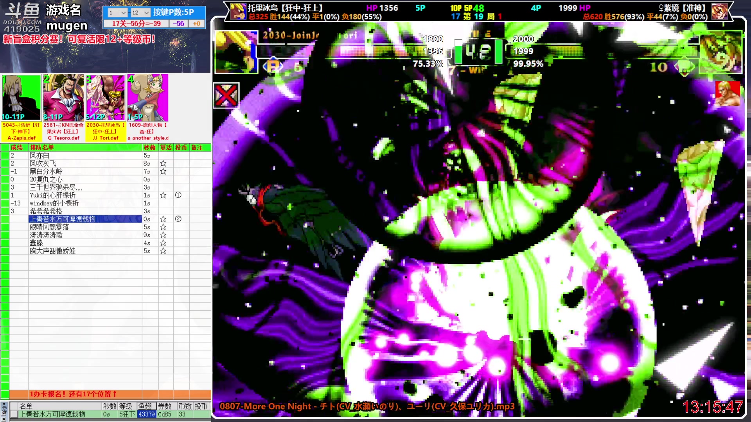Click the star icon in 鑫滕 row
Screen dimensions: 751x422
(x=163, y=243)
